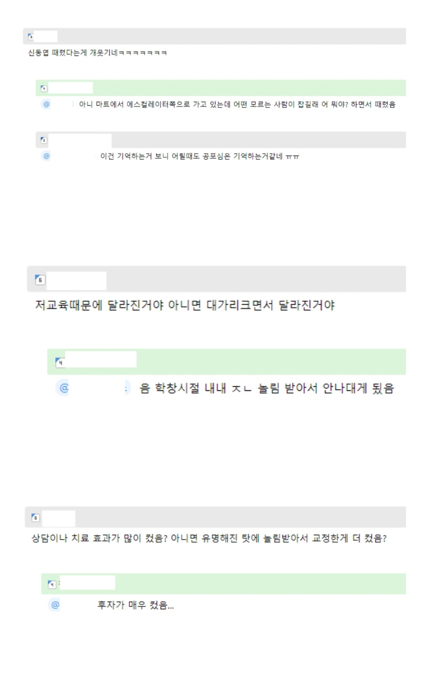Open author name of the 공포심 reply
This screenshot has width=422, height=681.
click(x=80, y=140)
